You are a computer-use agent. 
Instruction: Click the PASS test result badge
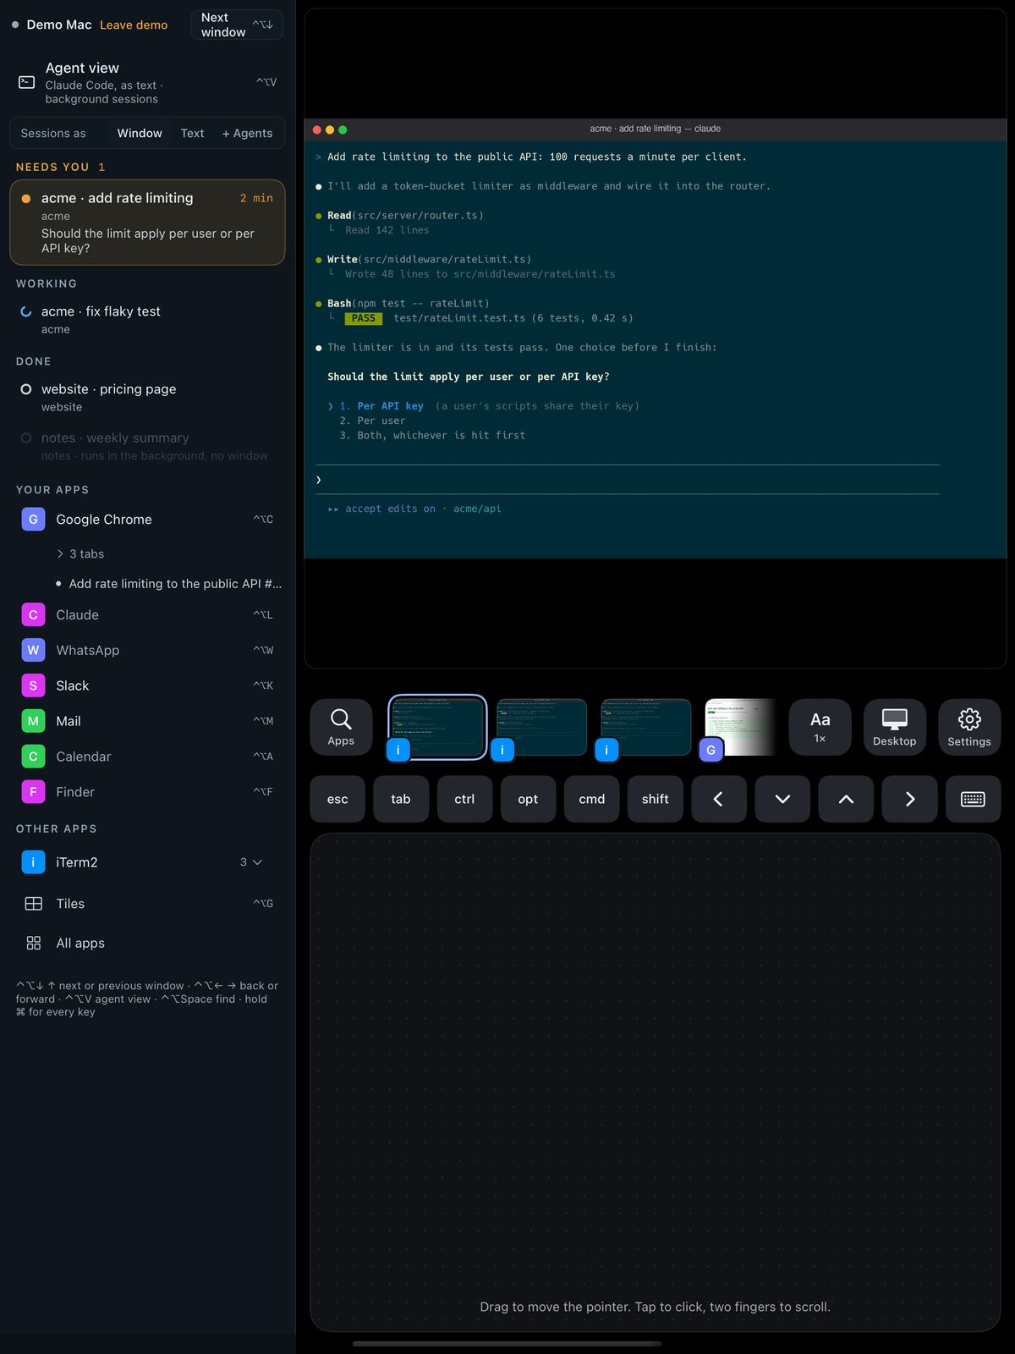(364, 318)
